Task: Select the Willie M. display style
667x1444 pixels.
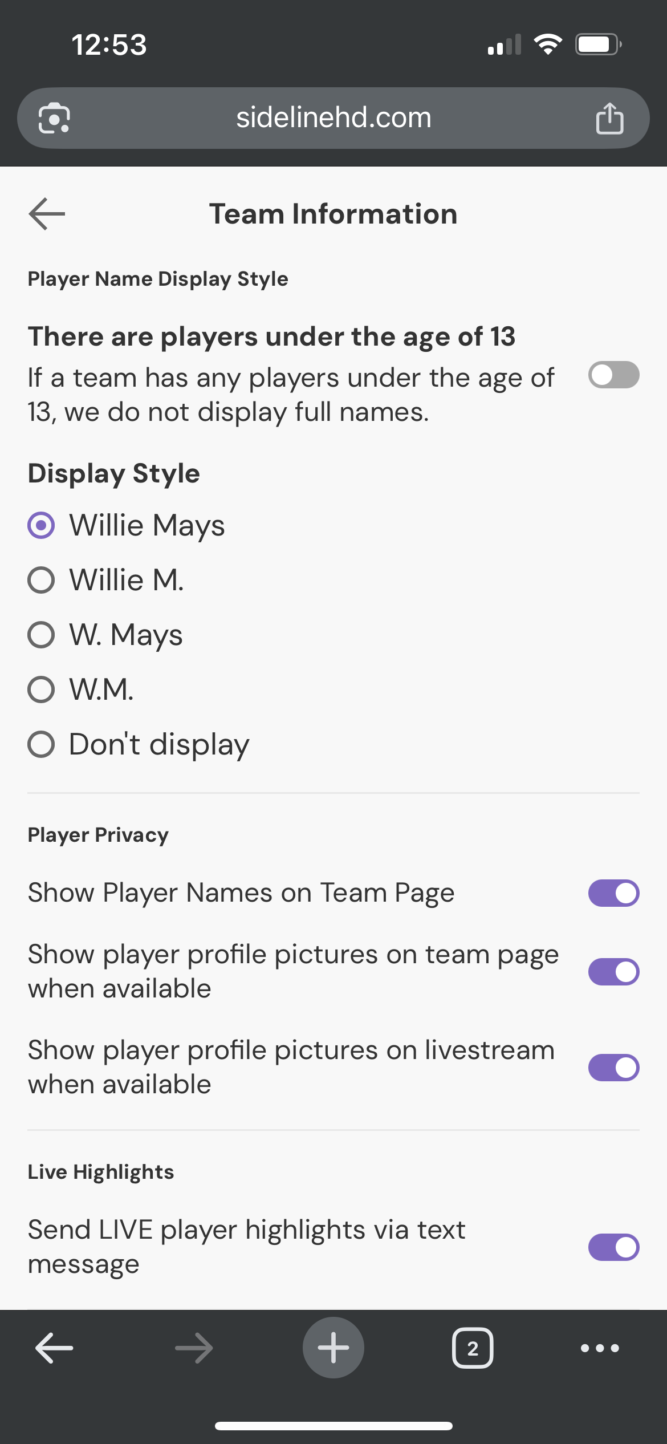Action: (x=41, y=580)
